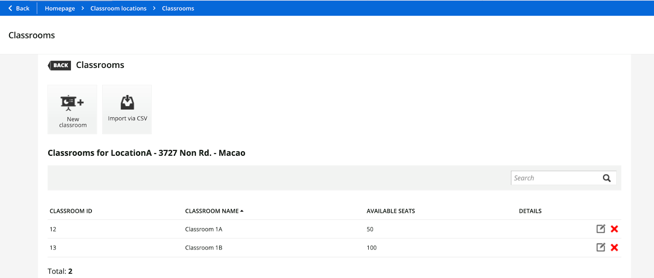Select the Classroom 1B name cell
654x278 pixels.
tap(204, 248)
